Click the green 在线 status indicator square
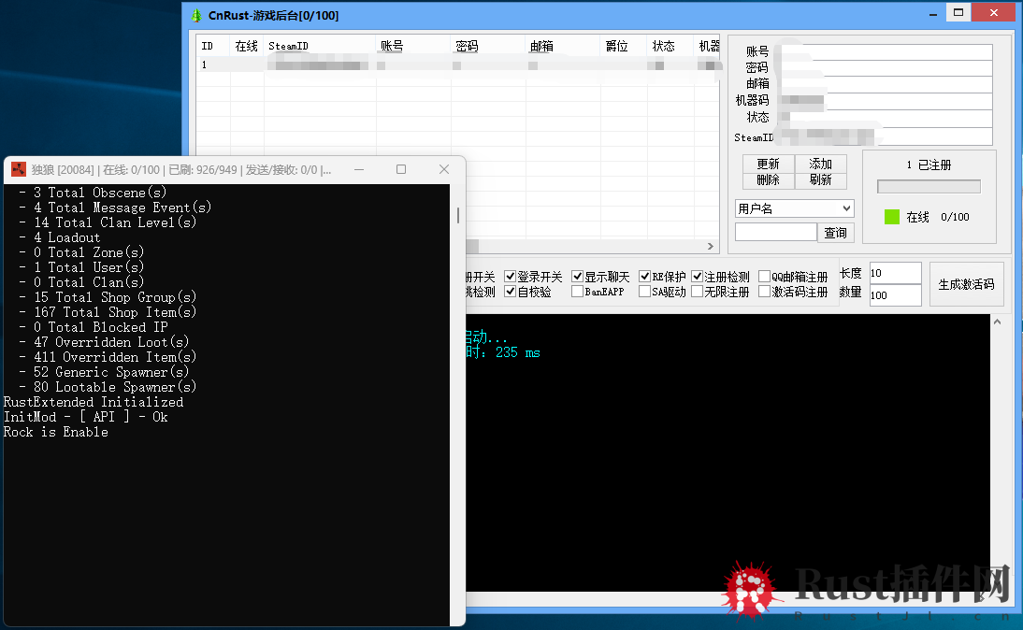The image size is (1023, 630). [x=891, y=217]
